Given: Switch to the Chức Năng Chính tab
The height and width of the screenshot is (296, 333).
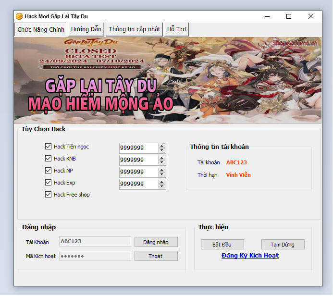Looking at the screenshot, I should coord(40,29).
